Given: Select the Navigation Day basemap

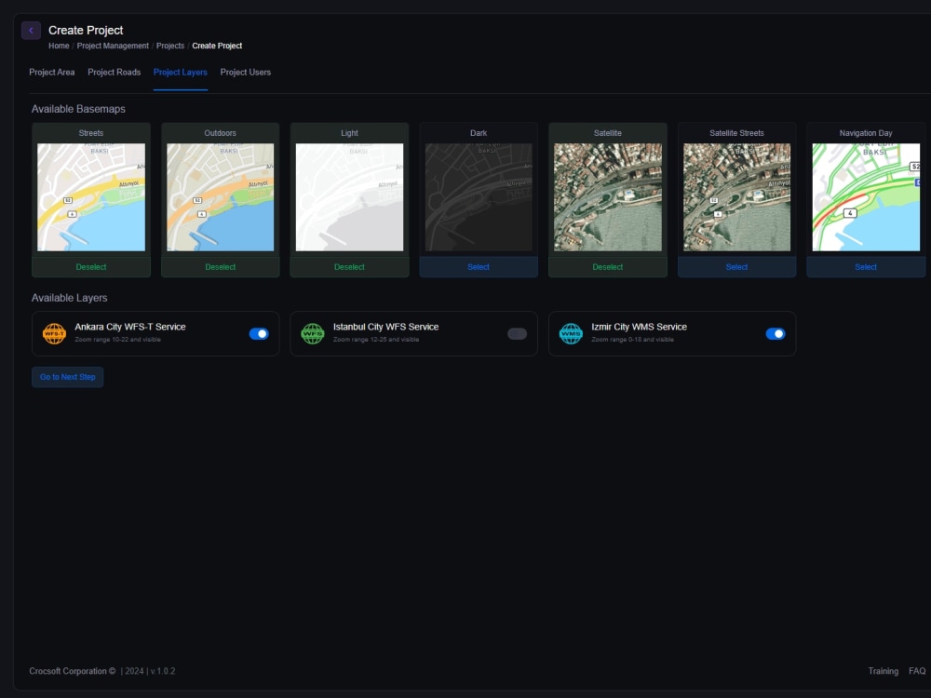Looking at the screenshot, I should click(866, 267).
